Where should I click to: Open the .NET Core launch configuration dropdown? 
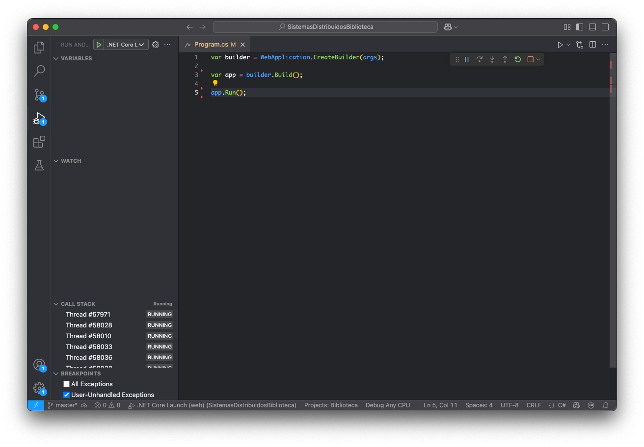point(127,45)
